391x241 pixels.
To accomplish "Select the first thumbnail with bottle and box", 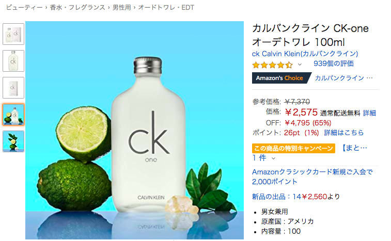I will [13, 34].
